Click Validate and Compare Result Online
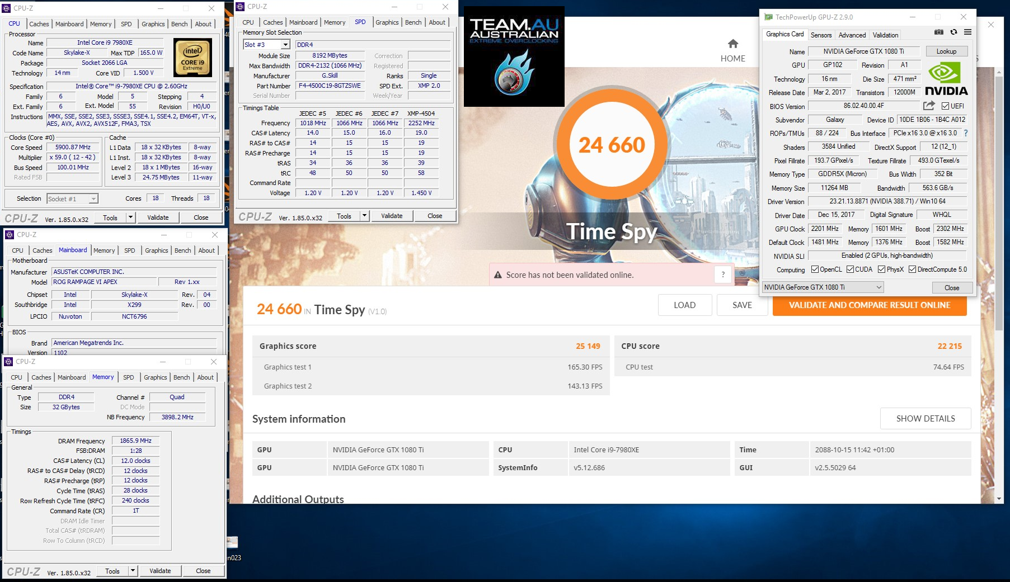Viewport: 1010px width, 582px height. tap(870, 305)
